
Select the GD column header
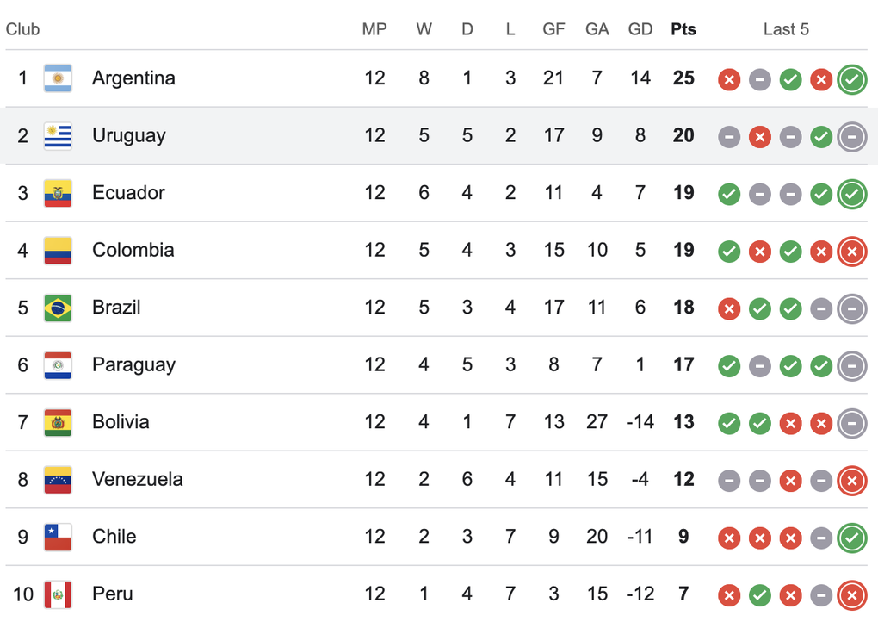640,29
